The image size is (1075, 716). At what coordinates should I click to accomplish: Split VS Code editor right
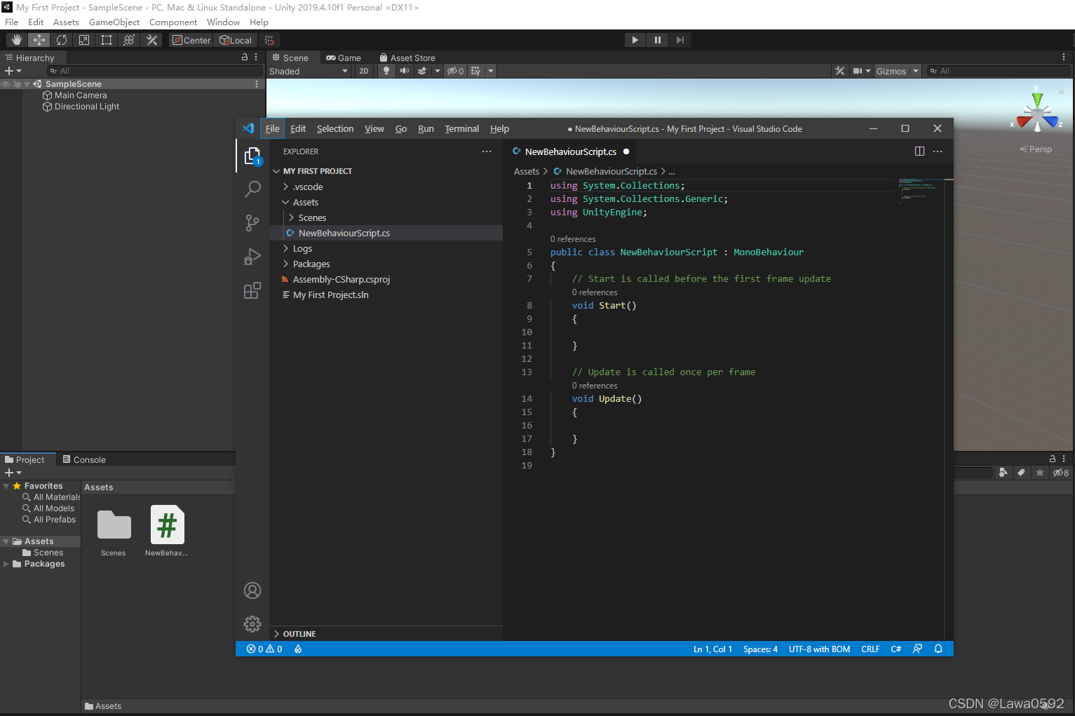pyautogui.click(x=919, y=151)
